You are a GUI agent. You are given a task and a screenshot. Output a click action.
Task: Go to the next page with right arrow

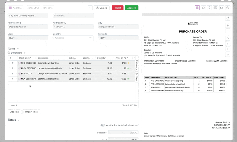228,49
